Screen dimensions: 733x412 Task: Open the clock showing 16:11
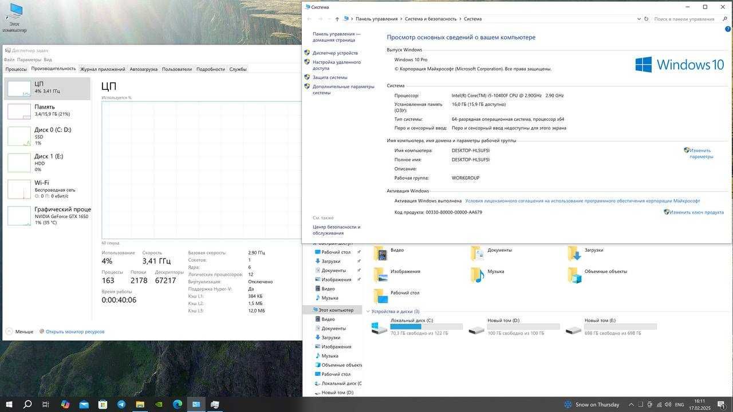[699, 405]
